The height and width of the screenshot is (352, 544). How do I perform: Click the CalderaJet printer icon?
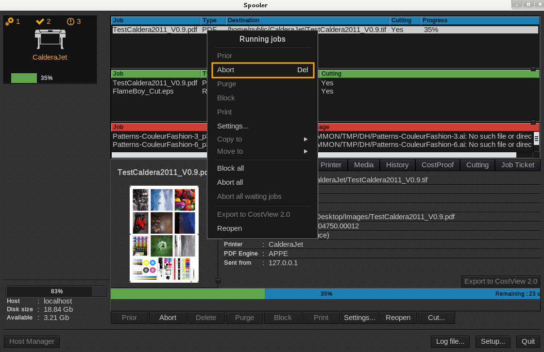50,39
